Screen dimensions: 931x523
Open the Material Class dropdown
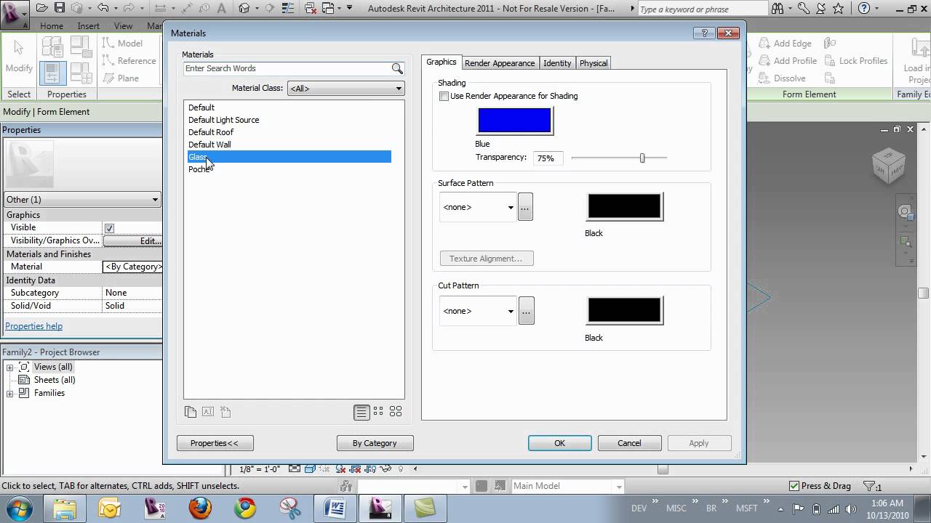(x=398, y=88)
